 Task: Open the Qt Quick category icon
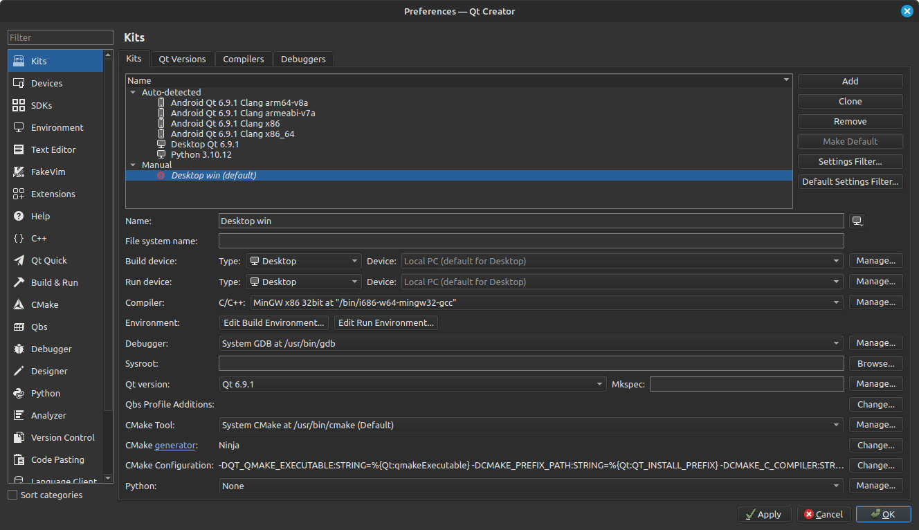[x=19, y=260]
